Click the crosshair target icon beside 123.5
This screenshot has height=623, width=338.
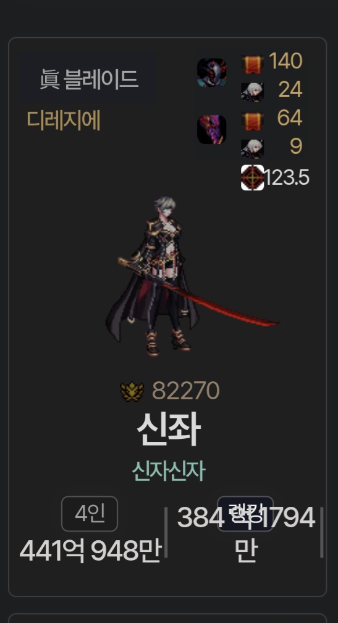(x=252, y=177)
